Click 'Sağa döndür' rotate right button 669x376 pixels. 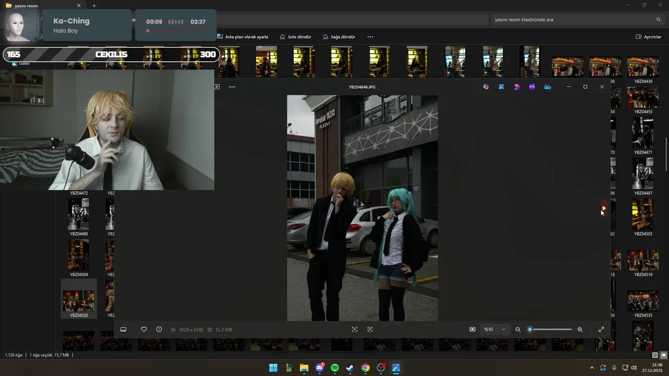[x=339, y=37]
